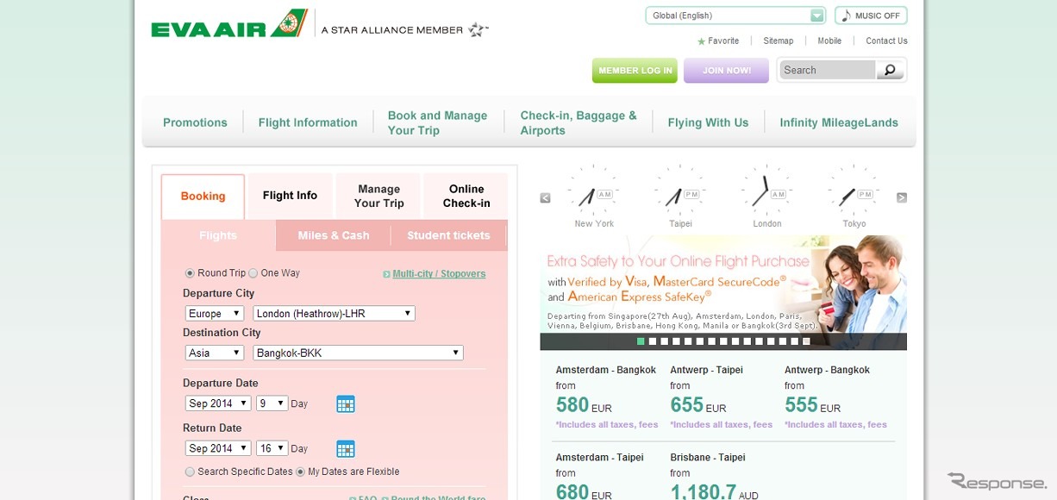Open the Infinity MileageLands menu
1057x500 pixels.
(x=839, y=122)
